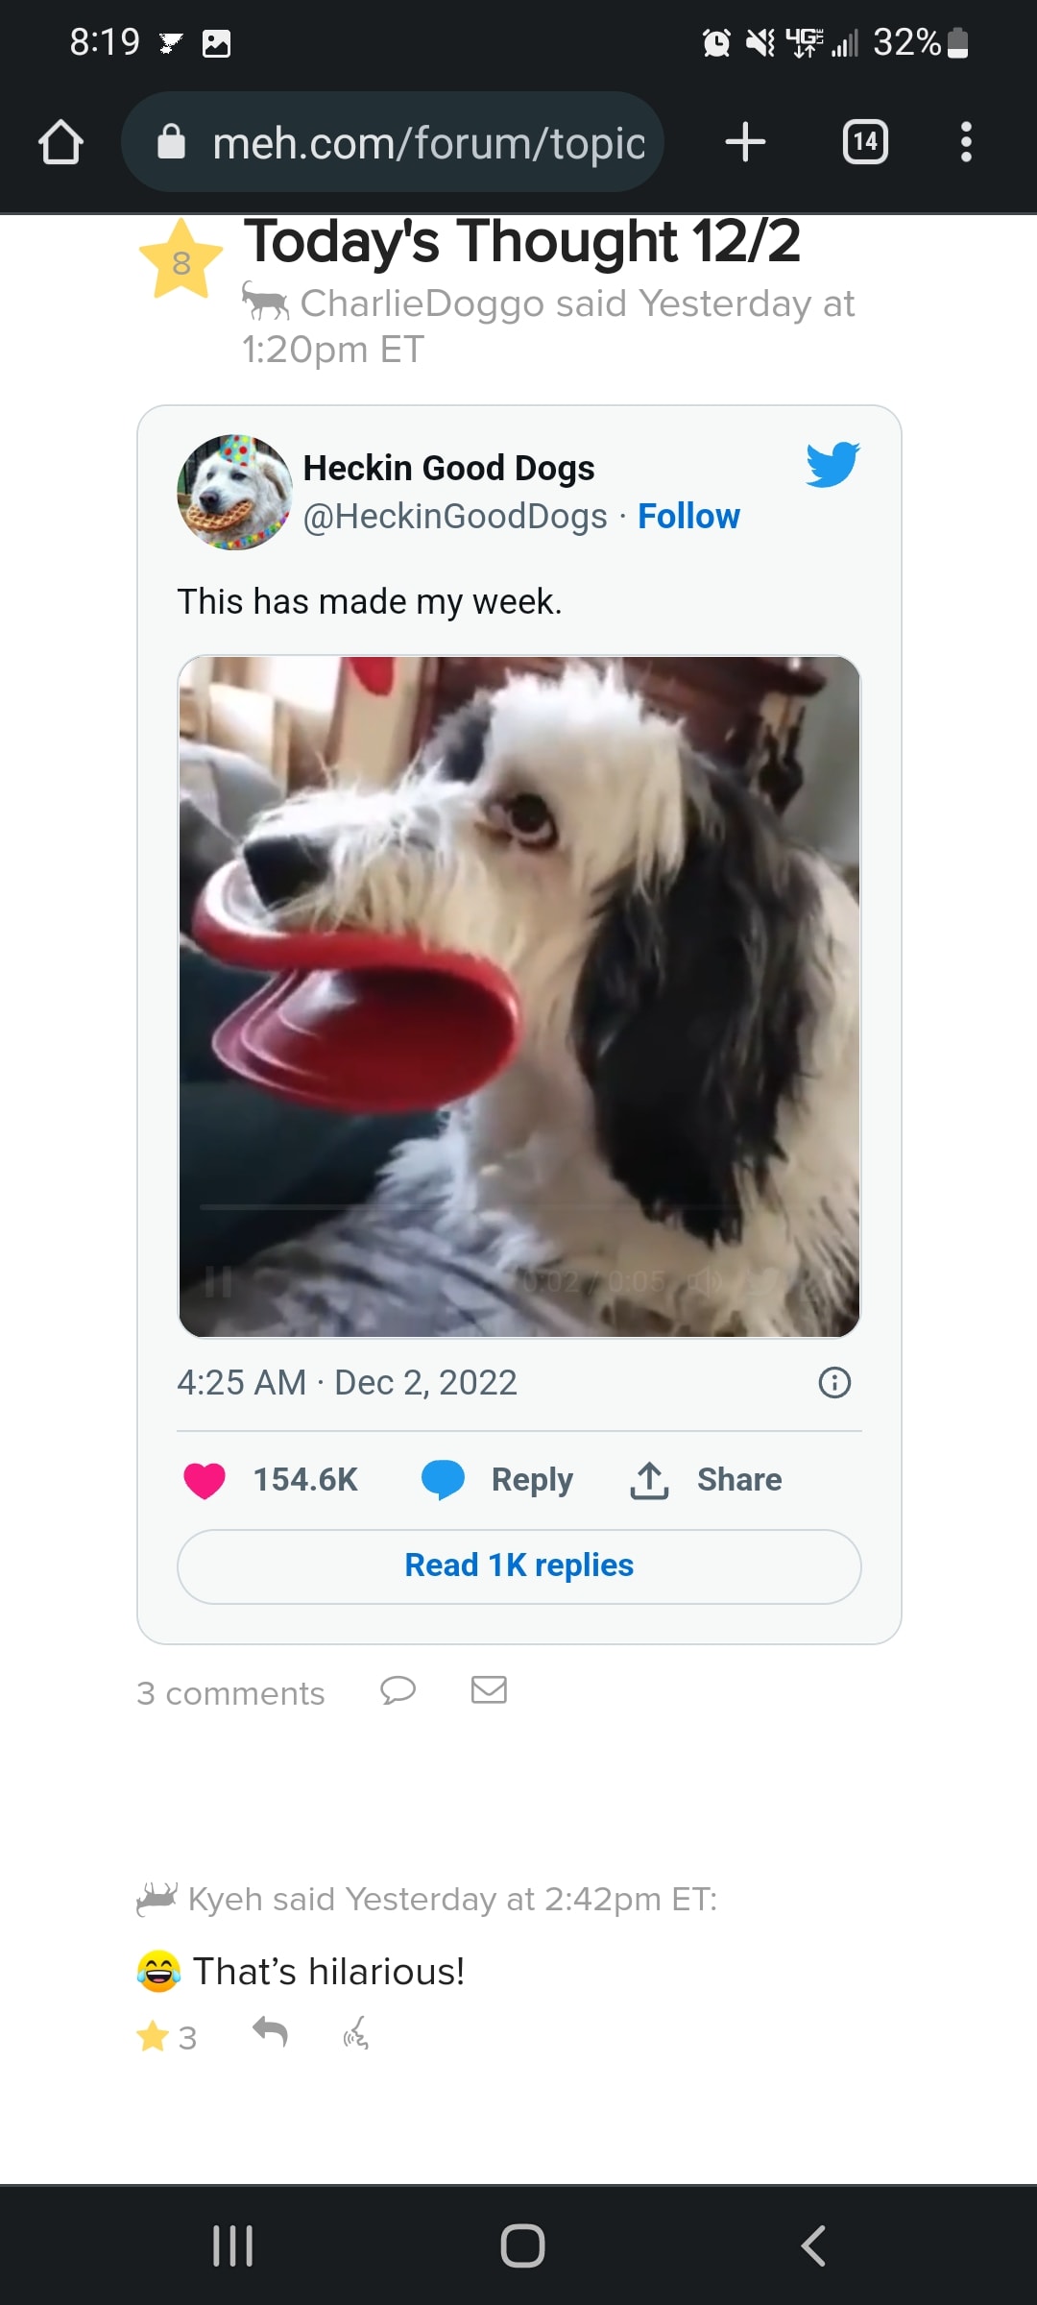Reply to the tweet
This screenshot has height=2305, width=1037.
click(x=497, y=1480)
